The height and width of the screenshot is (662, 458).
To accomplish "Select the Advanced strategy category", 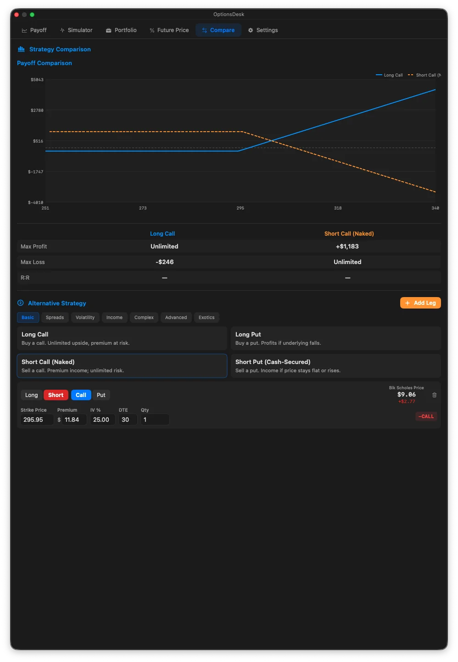I will [176, 317].
